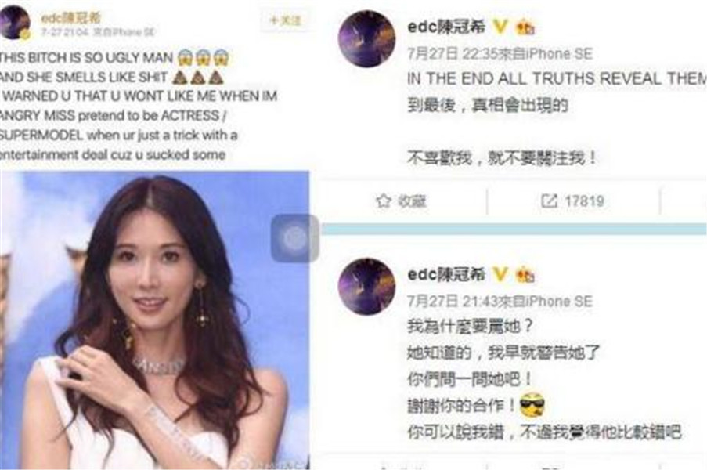Open the profile avatar of the 22:35 post
Image resolution: width=707 pixels, height=470 pixels.
pos(366,39)
